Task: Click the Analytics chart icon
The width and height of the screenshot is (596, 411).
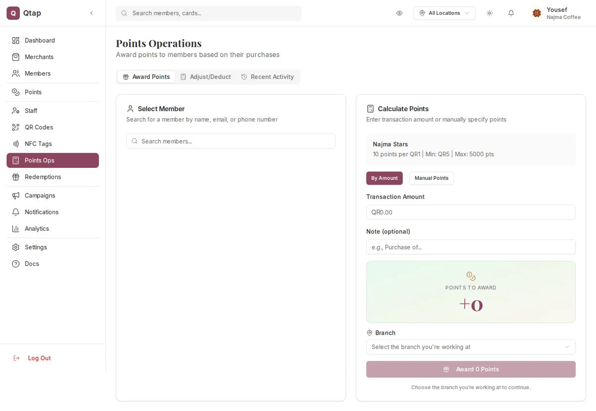Action: click(x=16, y=229)
